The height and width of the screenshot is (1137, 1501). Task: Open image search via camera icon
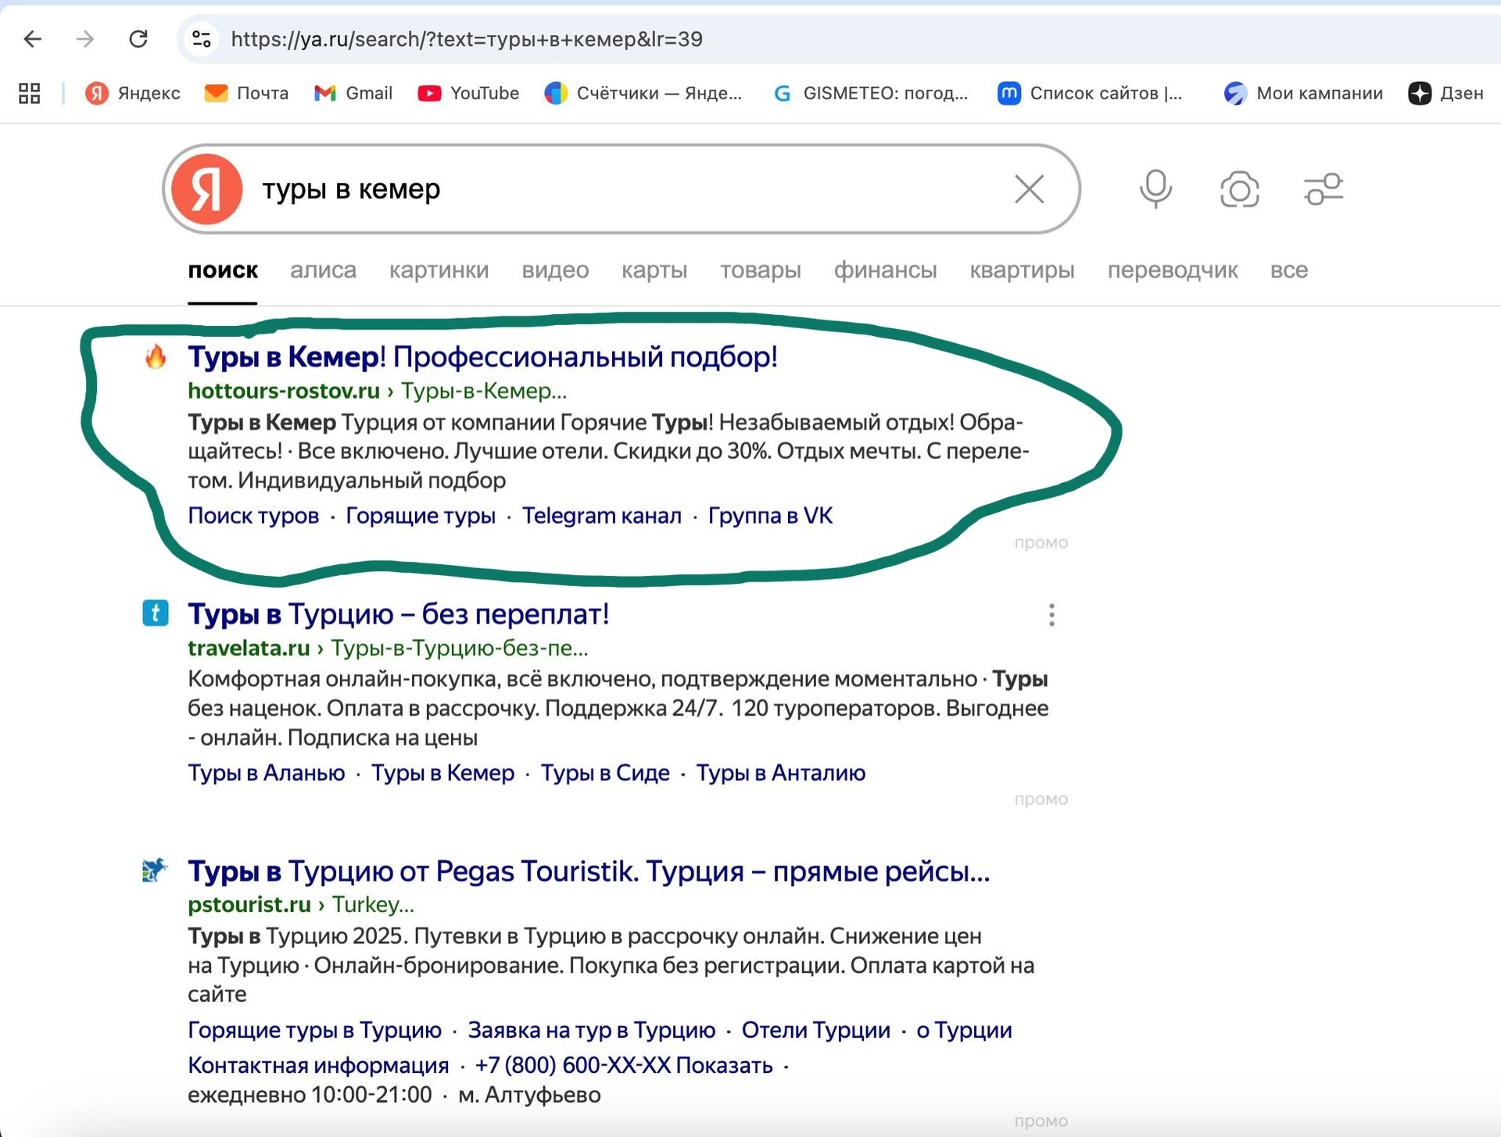click(x=1239, y=190)
